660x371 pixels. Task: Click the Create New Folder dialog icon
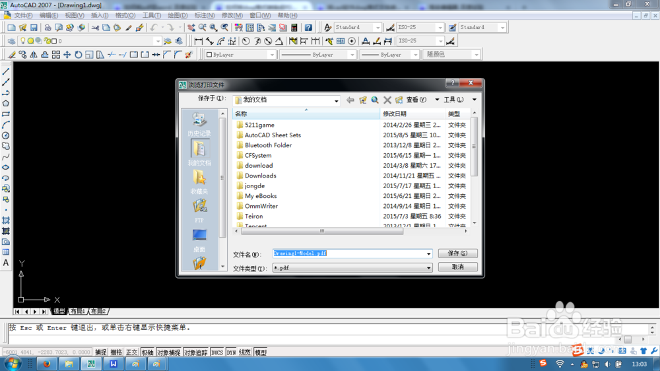(x=399, y=100)
